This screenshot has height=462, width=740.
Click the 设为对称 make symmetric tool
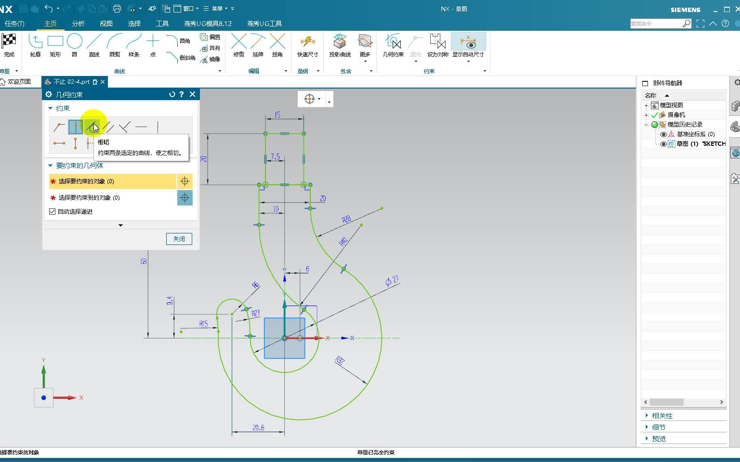click(x=437, y=45)
